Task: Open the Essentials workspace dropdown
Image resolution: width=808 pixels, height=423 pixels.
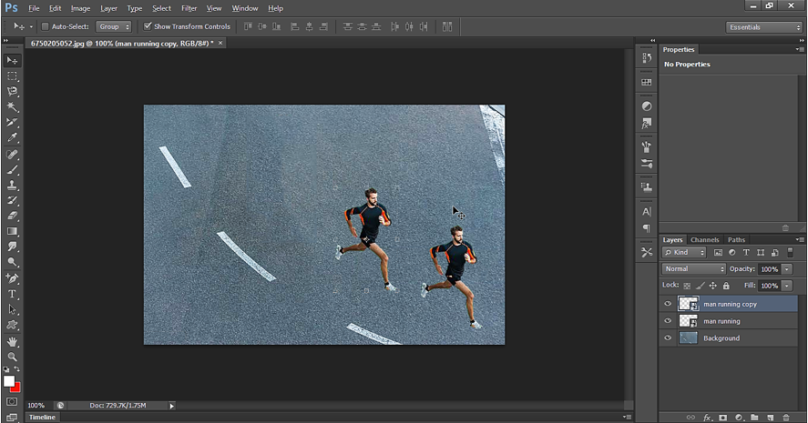Action: pyautogui.click(x=764, y=27)
